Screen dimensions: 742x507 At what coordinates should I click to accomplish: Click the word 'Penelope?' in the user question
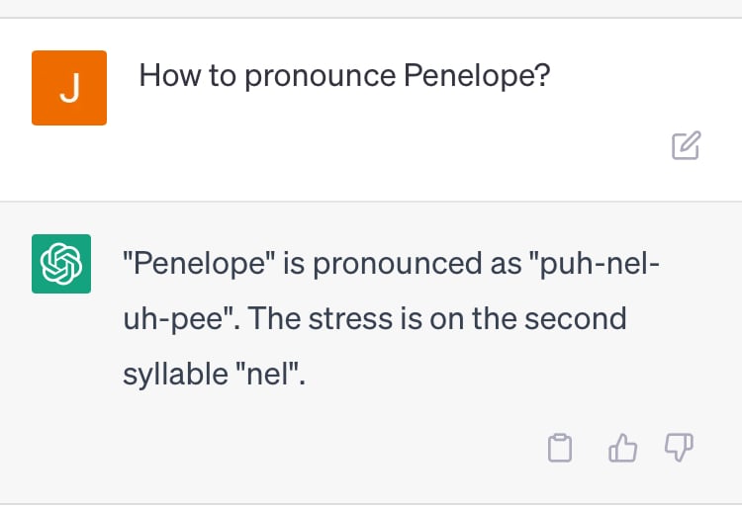[477, 76]
